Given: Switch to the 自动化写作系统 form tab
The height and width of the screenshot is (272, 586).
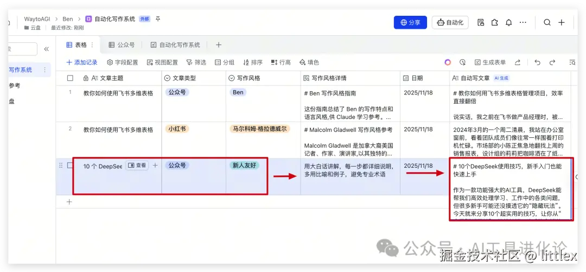Looking at the screenshot, I should tap(175, 45).
